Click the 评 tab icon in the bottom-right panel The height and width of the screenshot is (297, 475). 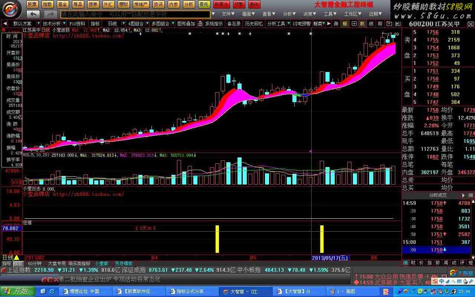point(462,263)
